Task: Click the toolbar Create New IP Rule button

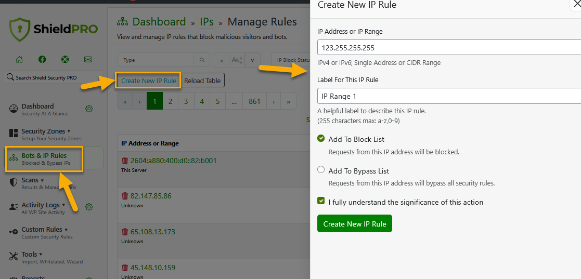Action: point(149,81)
